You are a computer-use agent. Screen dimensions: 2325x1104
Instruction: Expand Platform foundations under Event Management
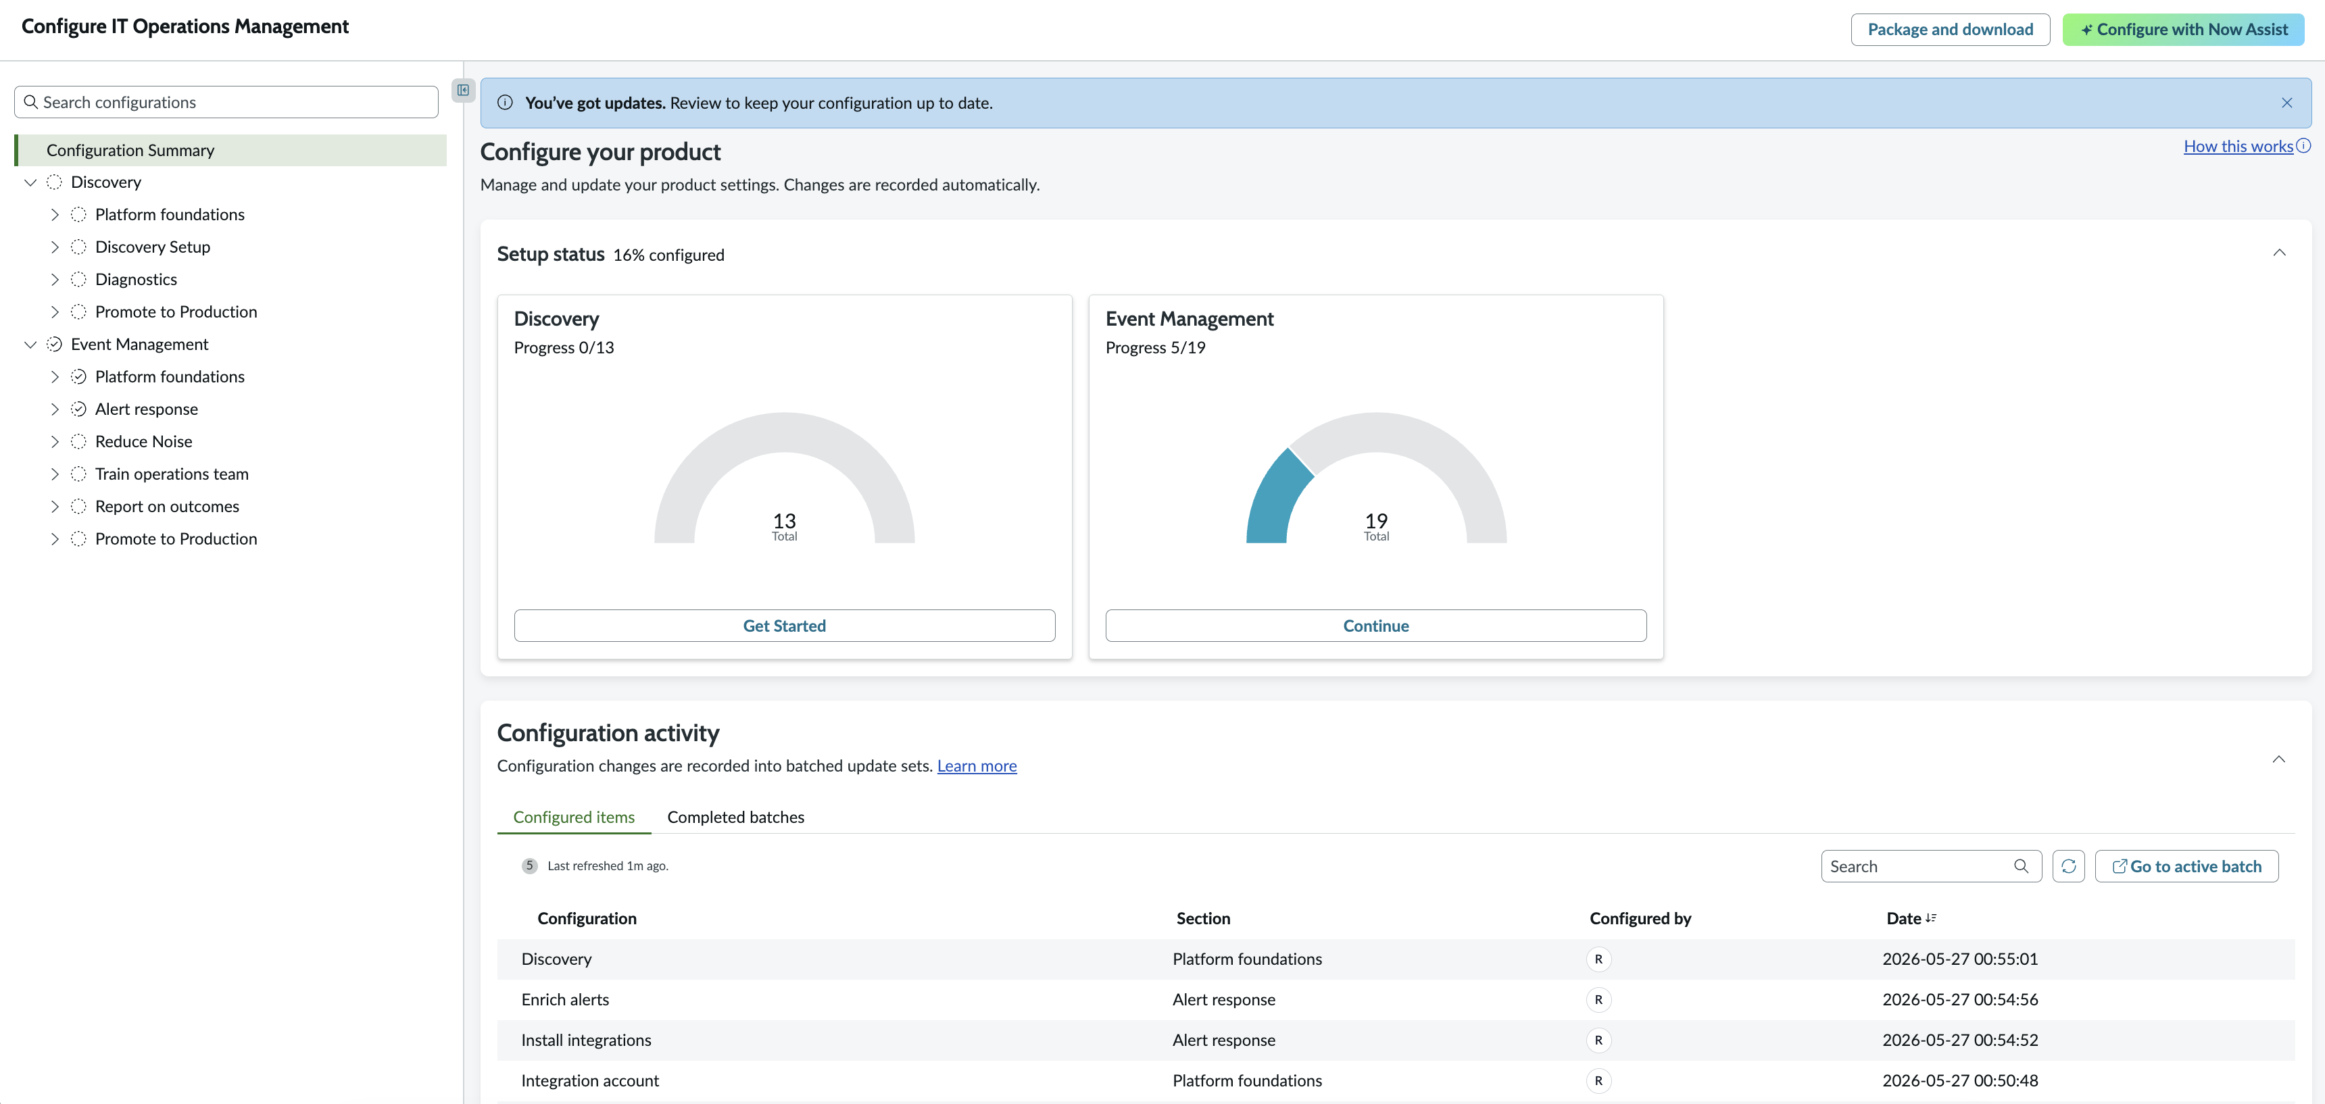(54, 377)
